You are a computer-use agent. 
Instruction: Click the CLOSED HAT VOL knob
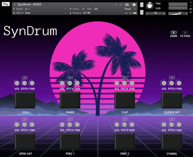[x=164, y=83]
